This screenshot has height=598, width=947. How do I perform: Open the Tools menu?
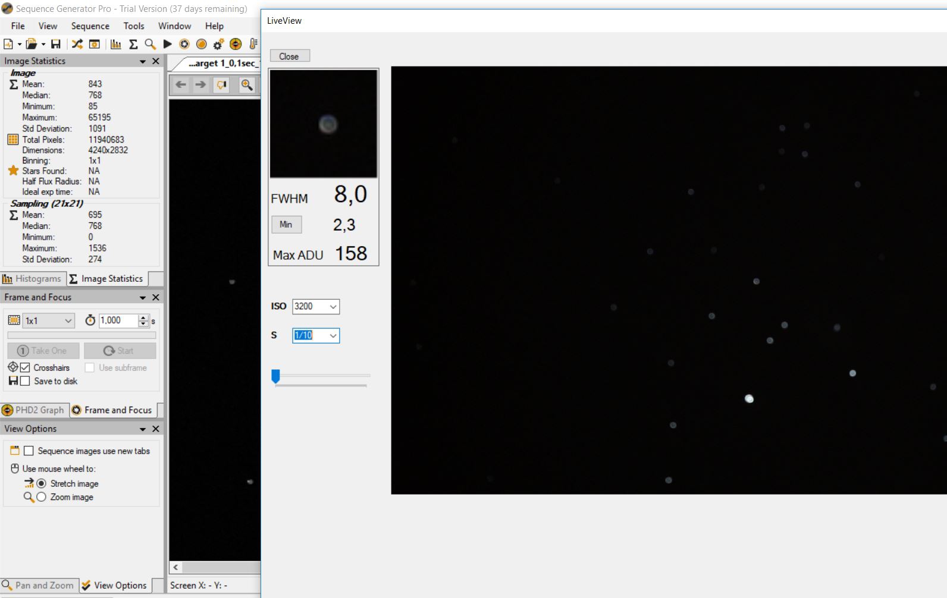(x=134, y=26)
